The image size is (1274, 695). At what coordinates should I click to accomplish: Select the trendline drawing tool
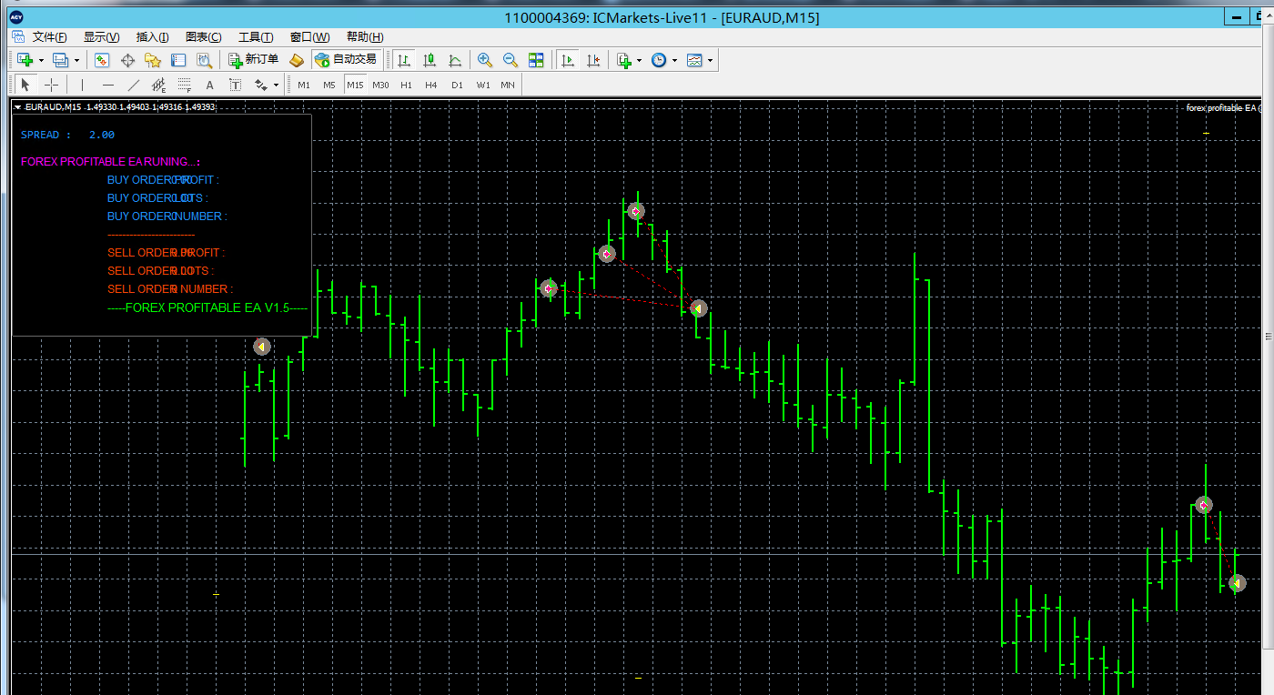coord(134,85)
